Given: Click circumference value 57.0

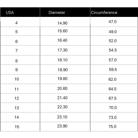Looking at the screenshot, I should pyautogui.click(x=113, y=60).
